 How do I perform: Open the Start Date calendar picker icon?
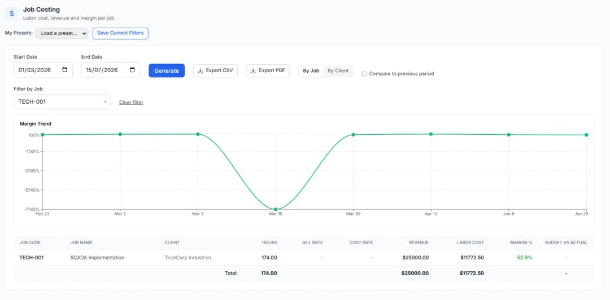pos(64,70)
